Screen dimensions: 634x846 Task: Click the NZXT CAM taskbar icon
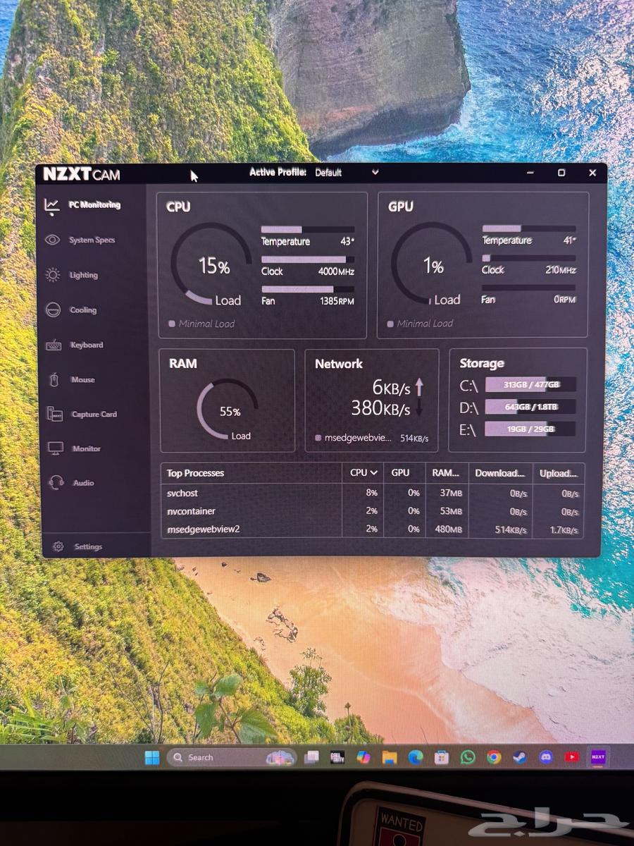(598, 757)
